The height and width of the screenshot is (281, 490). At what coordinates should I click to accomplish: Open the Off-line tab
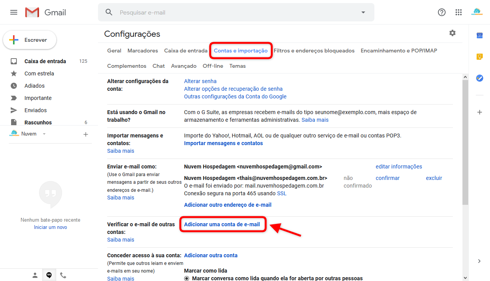213,66
